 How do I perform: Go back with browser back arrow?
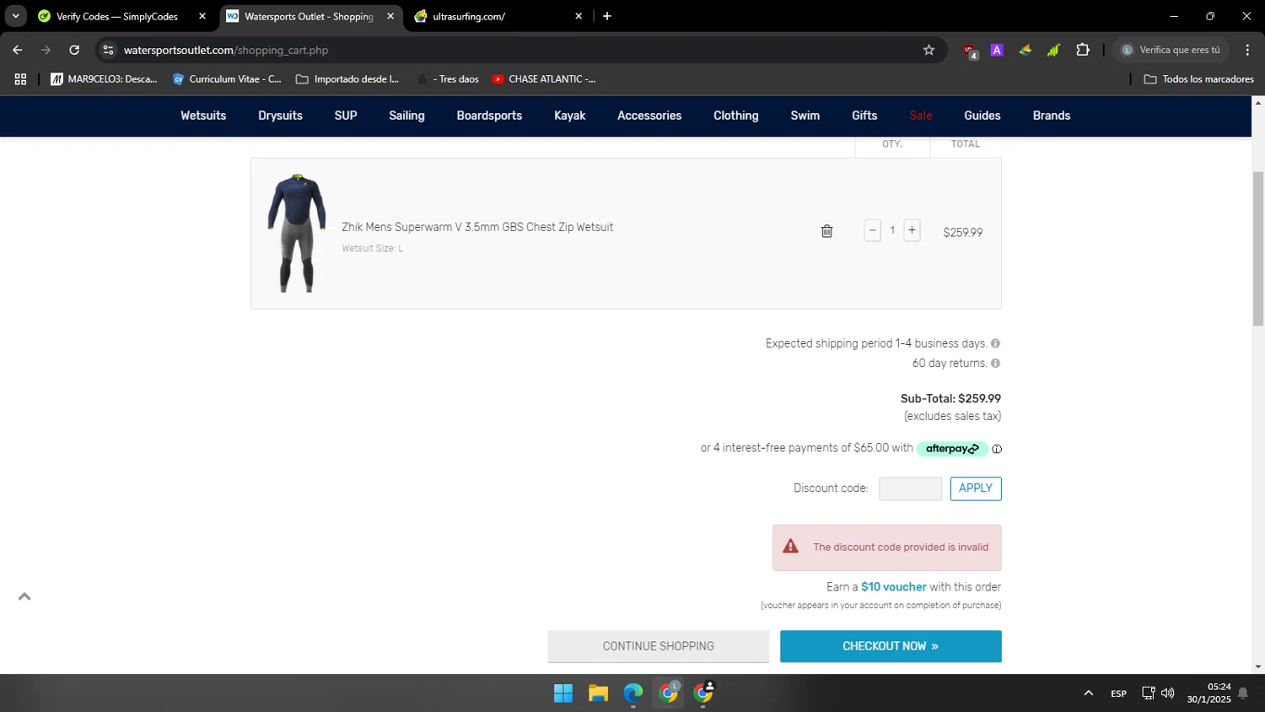click(18, 50)
